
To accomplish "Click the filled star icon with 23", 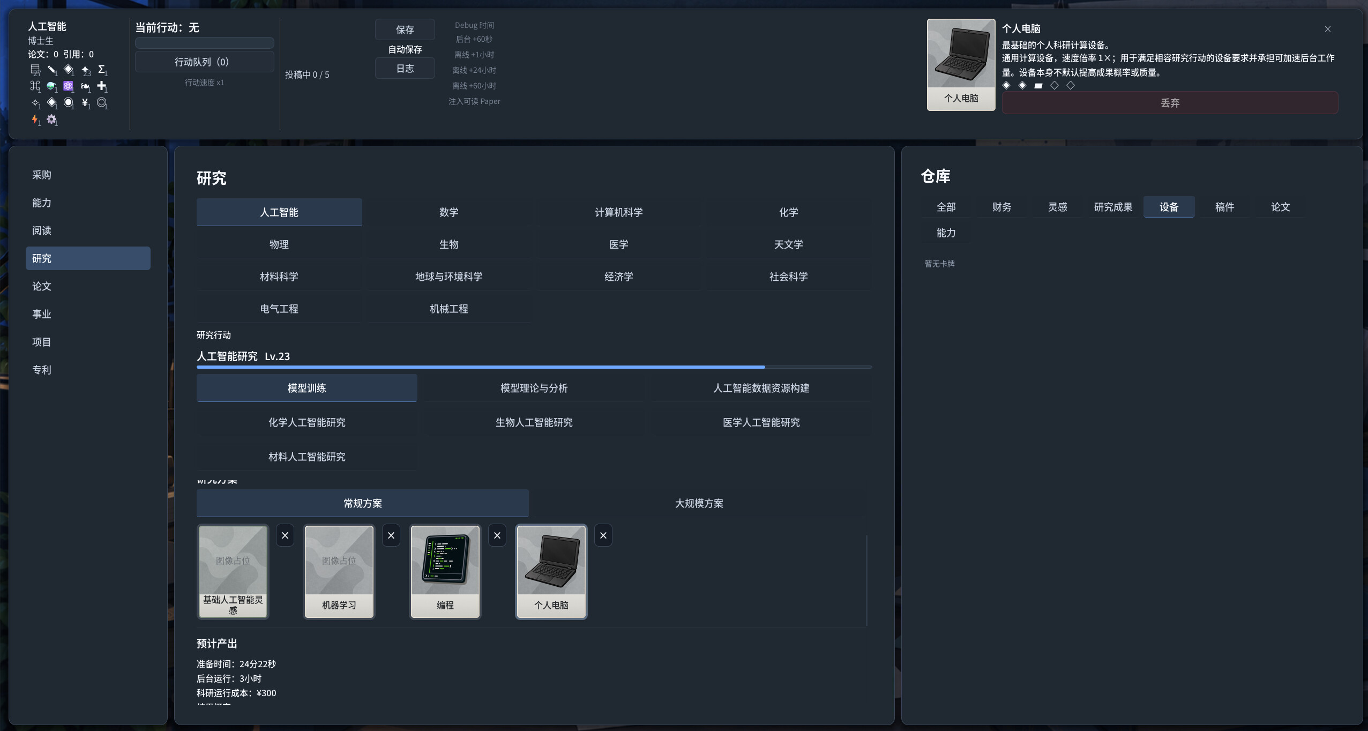I will [85, 70].
